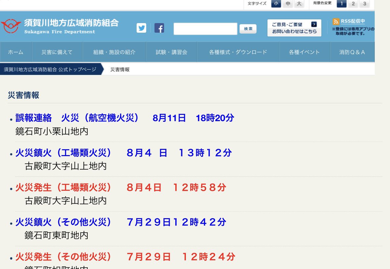
Task: Open 火災鎮火（その他火災） 7月29日12時42分 entry
Action: click(x=121, y=222)
